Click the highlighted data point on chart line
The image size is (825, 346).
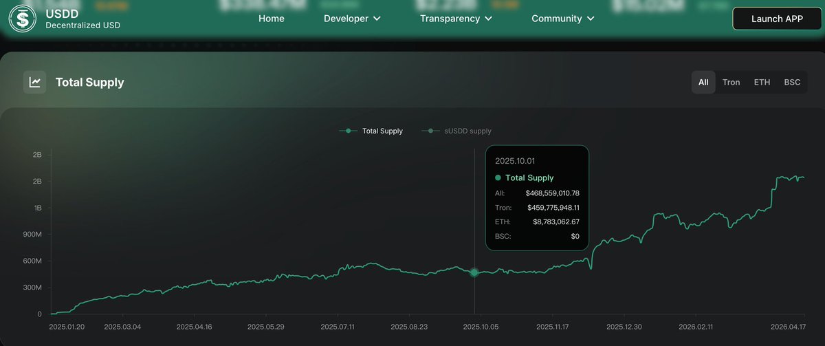point(474,272)
